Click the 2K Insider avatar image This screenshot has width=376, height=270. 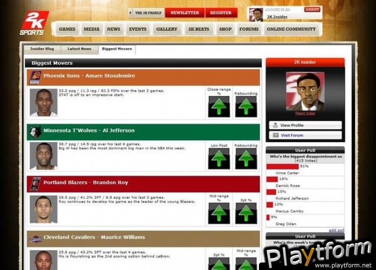[x=305, y=91]
